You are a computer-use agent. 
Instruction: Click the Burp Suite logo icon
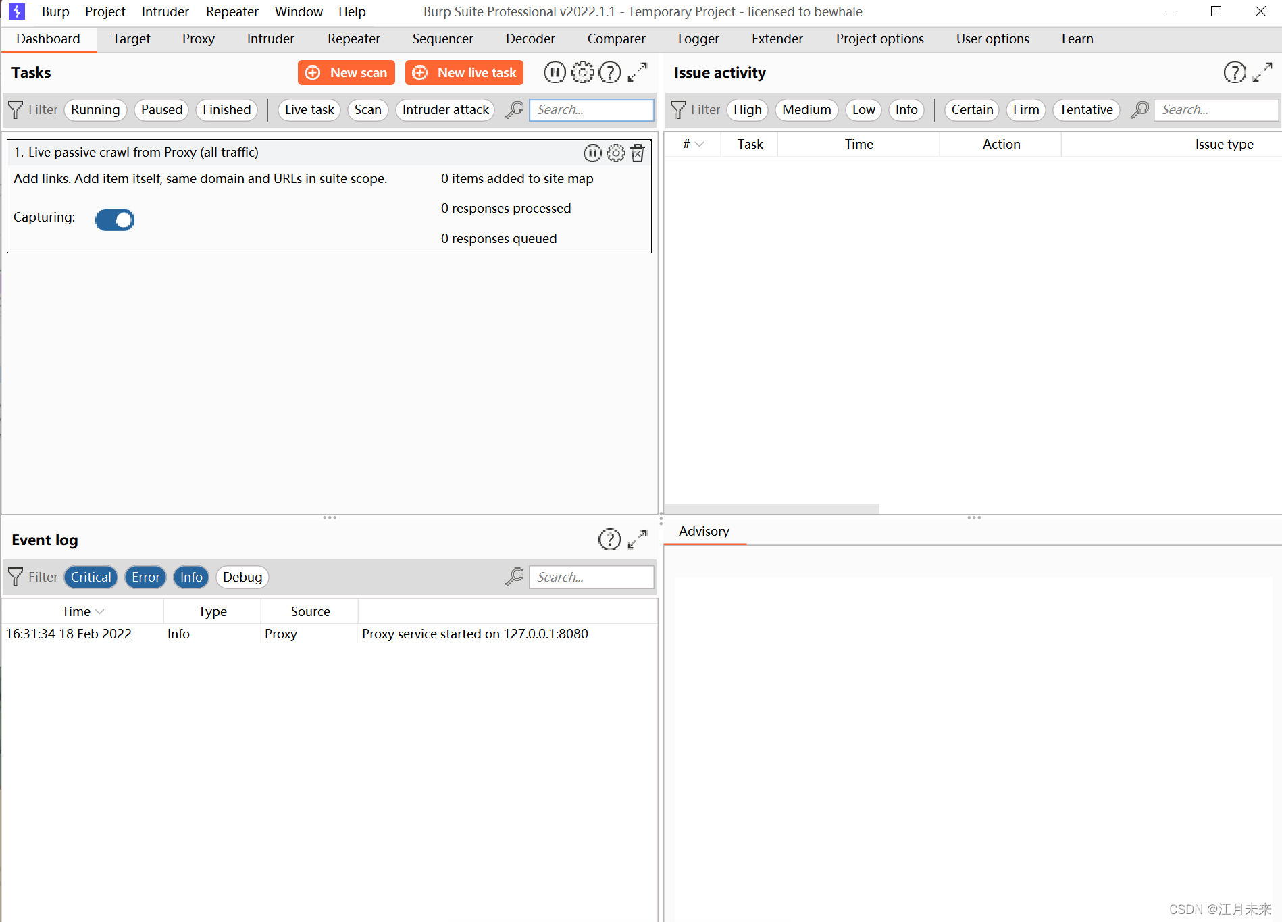tap(17, 11)
